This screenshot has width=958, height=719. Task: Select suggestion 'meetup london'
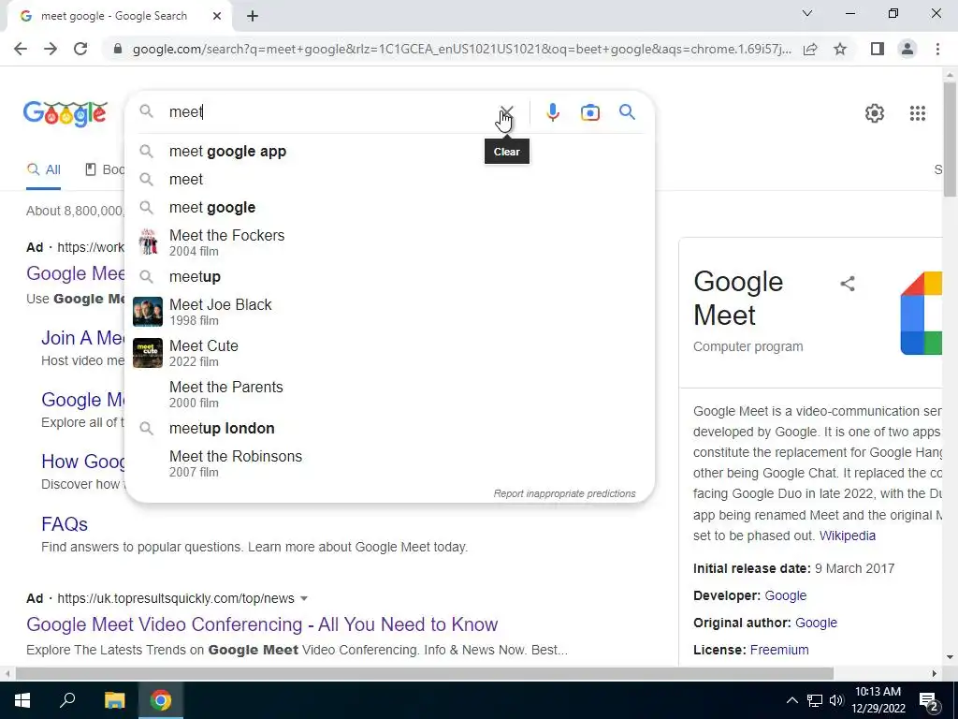(389, 428)
